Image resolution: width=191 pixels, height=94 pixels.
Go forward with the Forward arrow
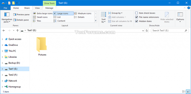[9, 30]
